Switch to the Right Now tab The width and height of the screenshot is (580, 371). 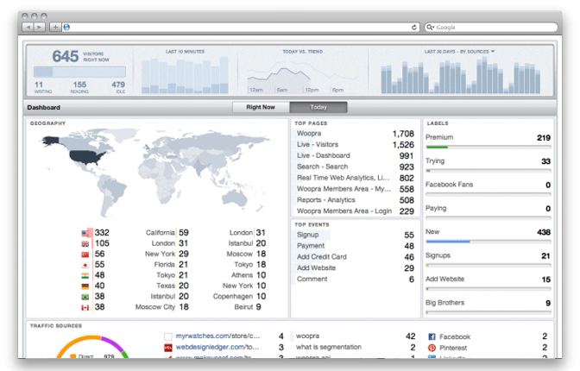[x=260, y=108]
